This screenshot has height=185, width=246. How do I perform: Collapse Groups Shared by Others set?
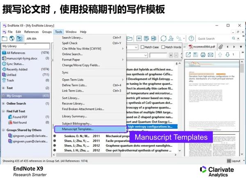tap(3, 130)
